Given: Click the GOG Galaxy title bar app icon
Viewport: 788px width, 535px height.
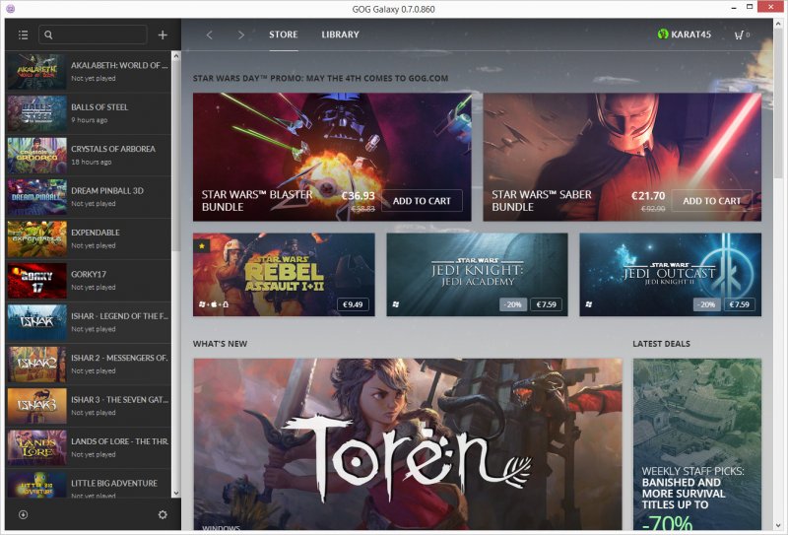Looking at the screenshot, I should tap(10, 9).
